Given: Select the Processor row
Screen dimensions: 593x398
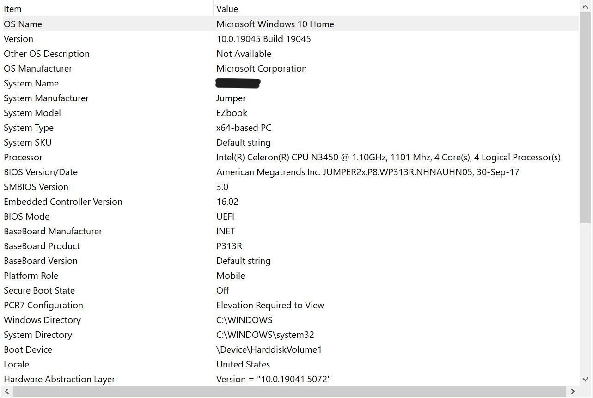Looking at the screenshot, I should (289, 157).
